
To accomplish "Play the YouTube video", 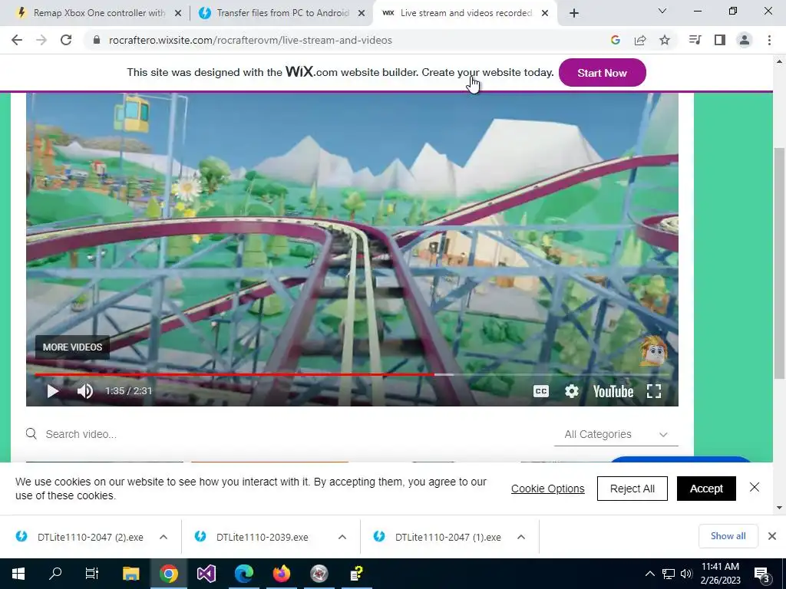I will 53,391.
